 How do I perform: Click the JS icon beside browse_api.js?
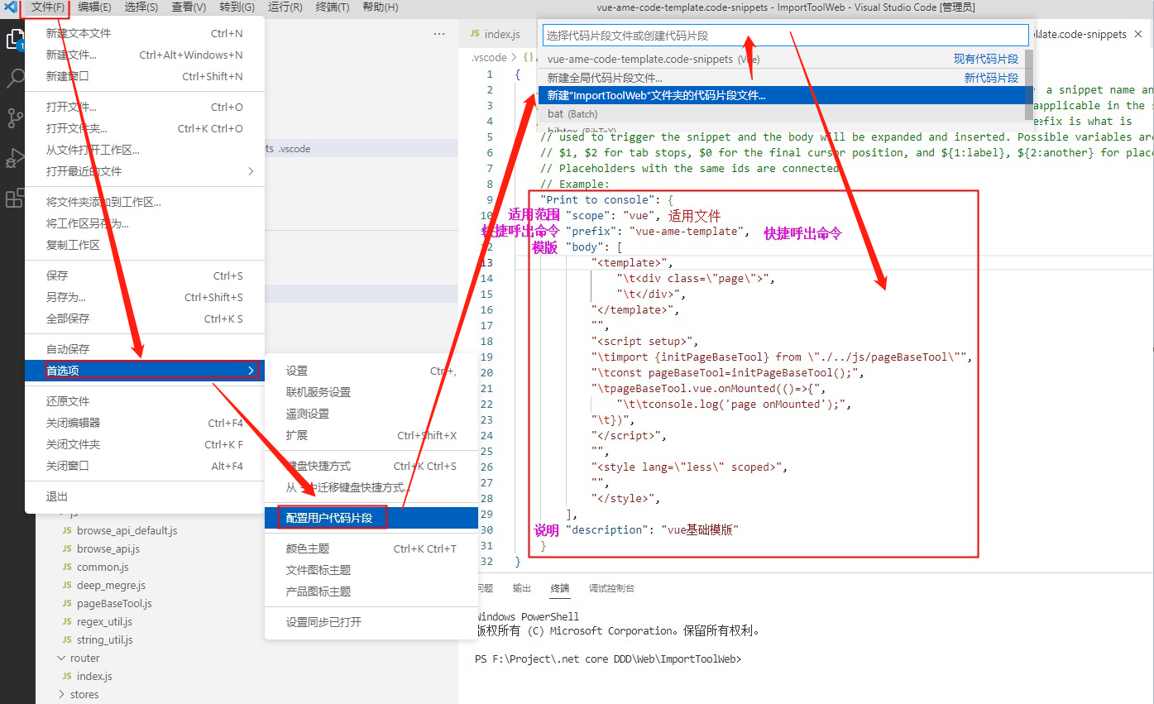(68, 549)
